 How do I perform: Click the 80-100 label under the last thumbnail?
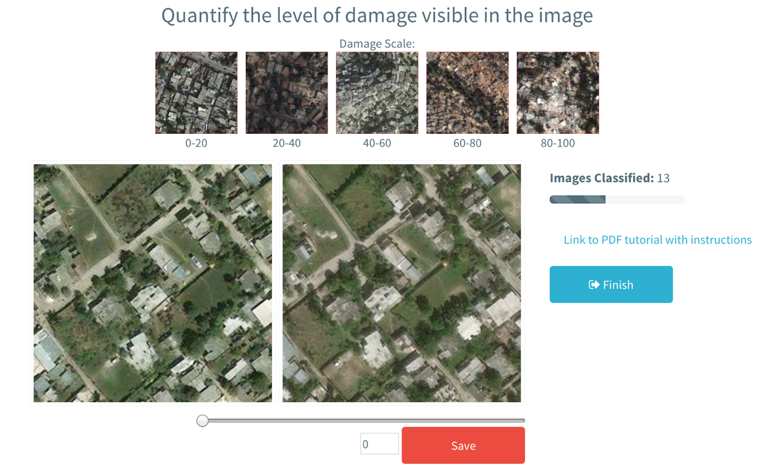tap(558, 143)
